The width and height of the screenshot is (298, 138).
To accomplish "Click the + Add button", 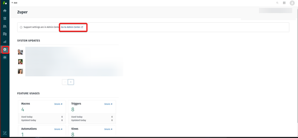I will point(14,3).
